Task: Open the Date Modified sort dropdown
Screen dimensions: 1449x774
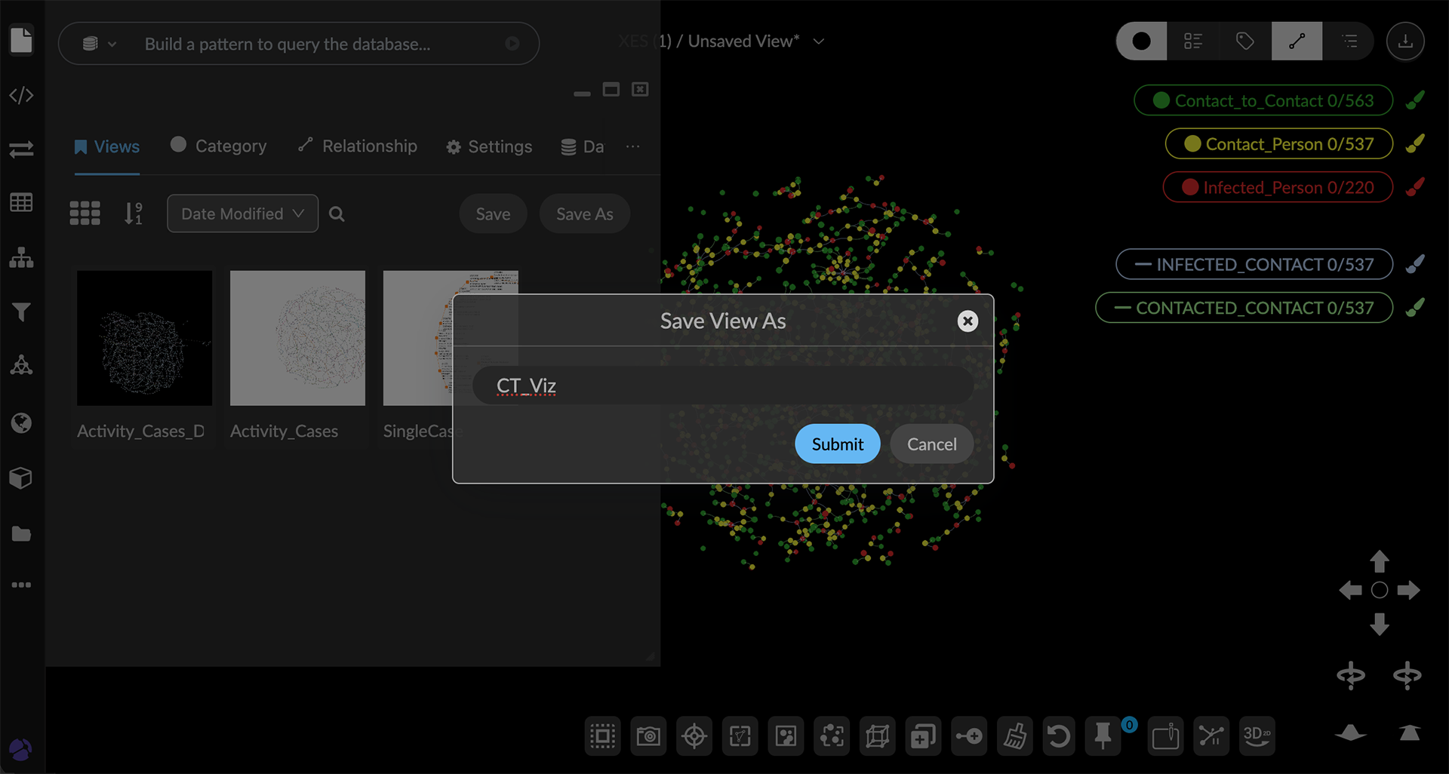Action: coord(242,213)
